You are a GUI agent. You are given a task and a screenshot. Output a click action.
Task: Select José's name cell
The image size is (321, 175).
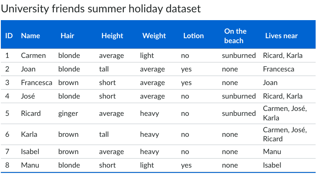point(28,96)
